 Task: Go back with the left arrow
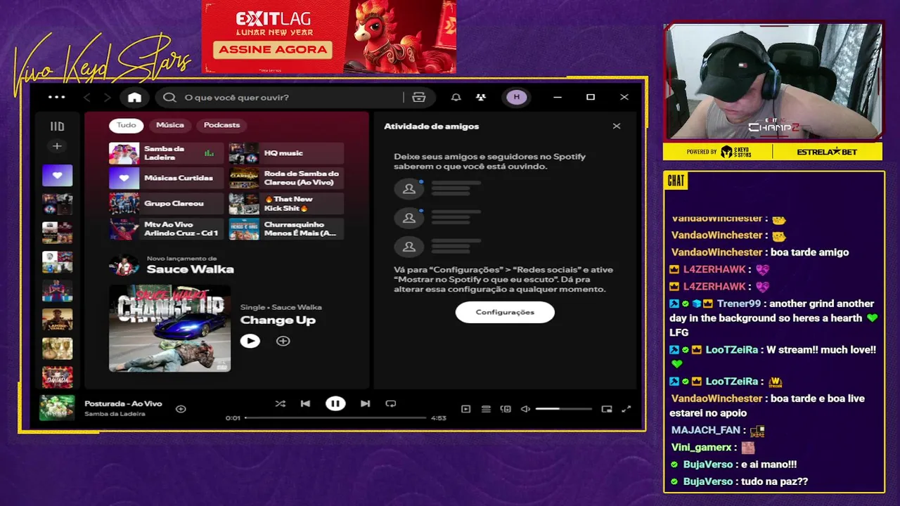click(87, 97)
